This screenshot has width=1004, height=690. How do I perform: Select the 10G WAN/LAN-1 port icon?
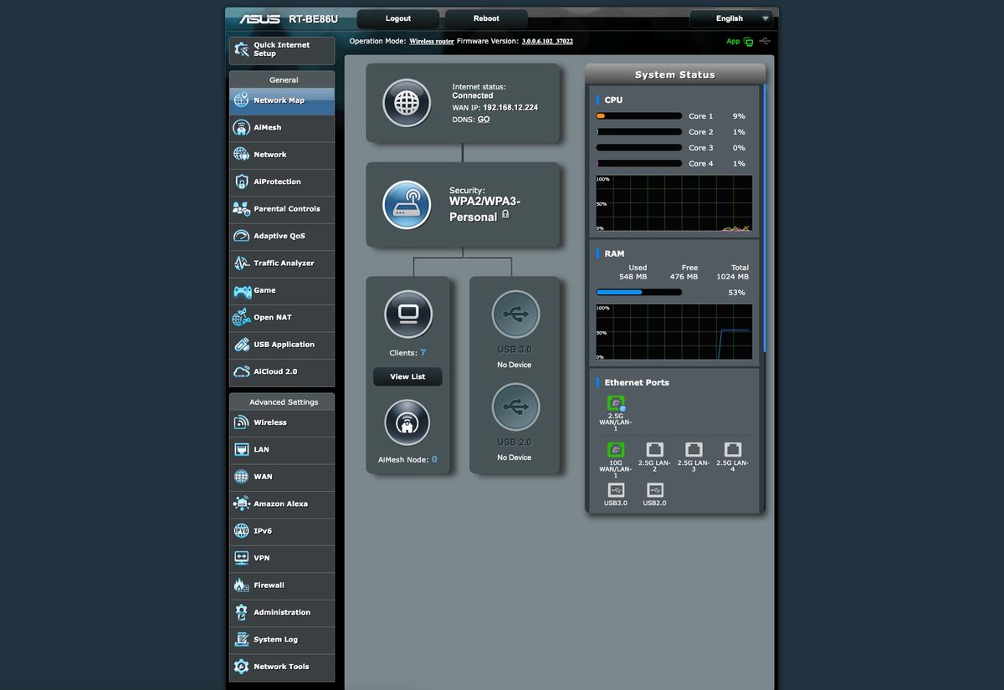[x=616, y=449]
